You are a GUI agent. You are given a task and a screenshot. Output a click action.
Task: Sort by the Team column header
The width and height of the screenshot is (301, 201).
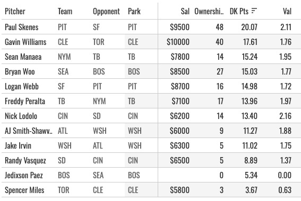[x=65, y=11]
